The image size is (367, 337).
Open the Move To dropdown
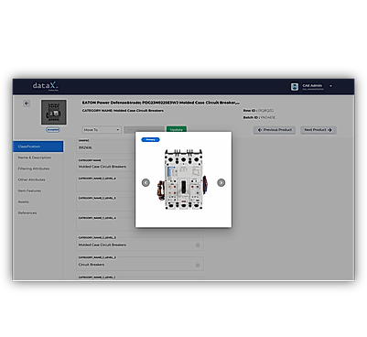[102, 130]
